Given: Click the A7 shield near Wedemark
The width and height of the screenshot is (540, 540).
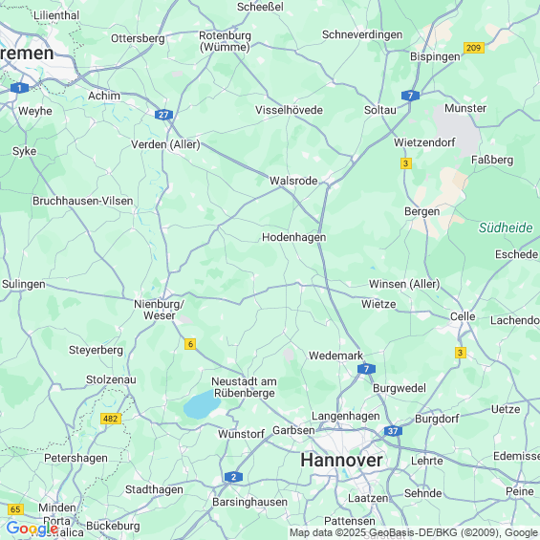Looking at the screenshot, I should pyautogui.click(x=366, y=369).
